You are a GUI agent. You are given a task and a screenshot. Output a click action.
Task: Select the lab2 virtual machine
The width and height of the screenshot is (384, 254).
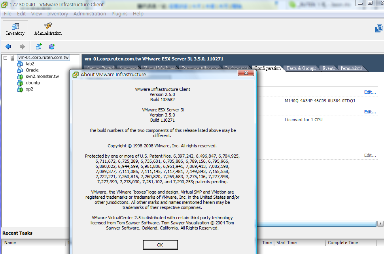point(30,64)
